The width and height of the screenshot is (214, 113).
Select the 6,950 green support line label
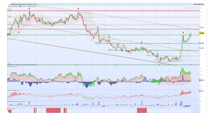(x=148, y=55)
